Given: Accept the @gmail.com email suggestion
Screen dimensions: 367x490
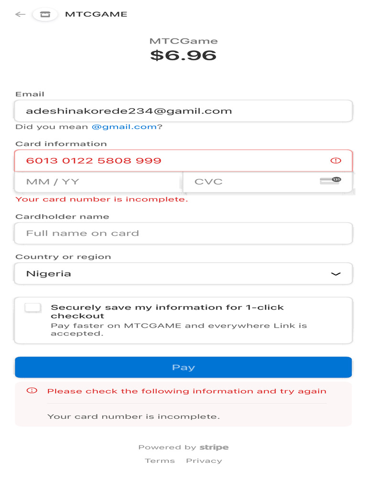Looking at the screenshot, I should point(124,127).
